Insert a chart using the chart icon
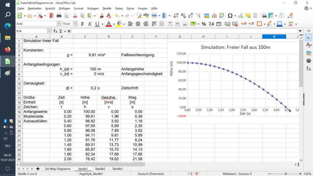 click(214, 16)
